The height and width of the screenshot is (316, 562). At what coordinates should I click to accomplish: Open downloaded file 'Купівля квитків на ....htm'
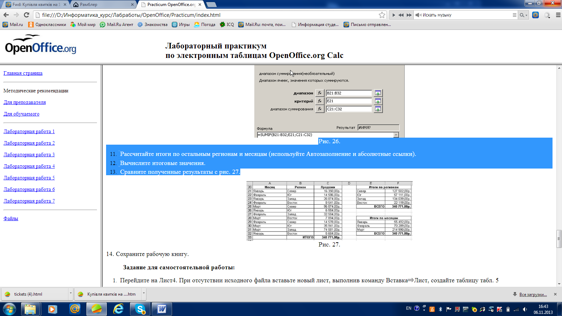(108, 294)
